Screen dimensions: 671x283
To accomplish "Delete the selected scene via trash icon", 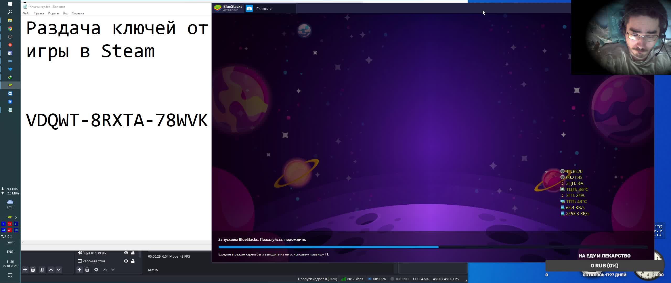I will (33, 270).
